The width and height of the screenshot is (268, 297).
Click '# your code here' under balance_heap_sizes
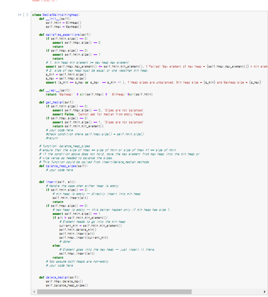tap(59, 170)
